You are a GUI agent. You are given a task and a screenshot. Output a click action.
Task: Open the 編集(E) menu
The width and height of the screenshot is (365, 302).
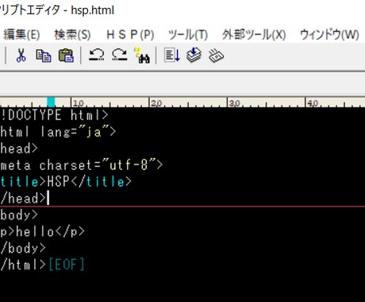[x=21, y=35]
